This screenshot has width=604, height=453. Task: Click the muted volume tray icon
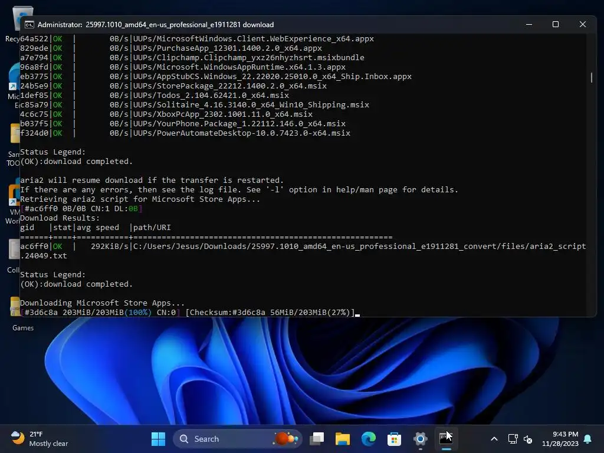coord(528,439)
